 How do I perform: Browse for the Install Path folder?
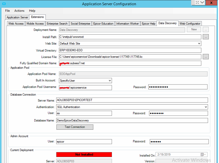206,37
